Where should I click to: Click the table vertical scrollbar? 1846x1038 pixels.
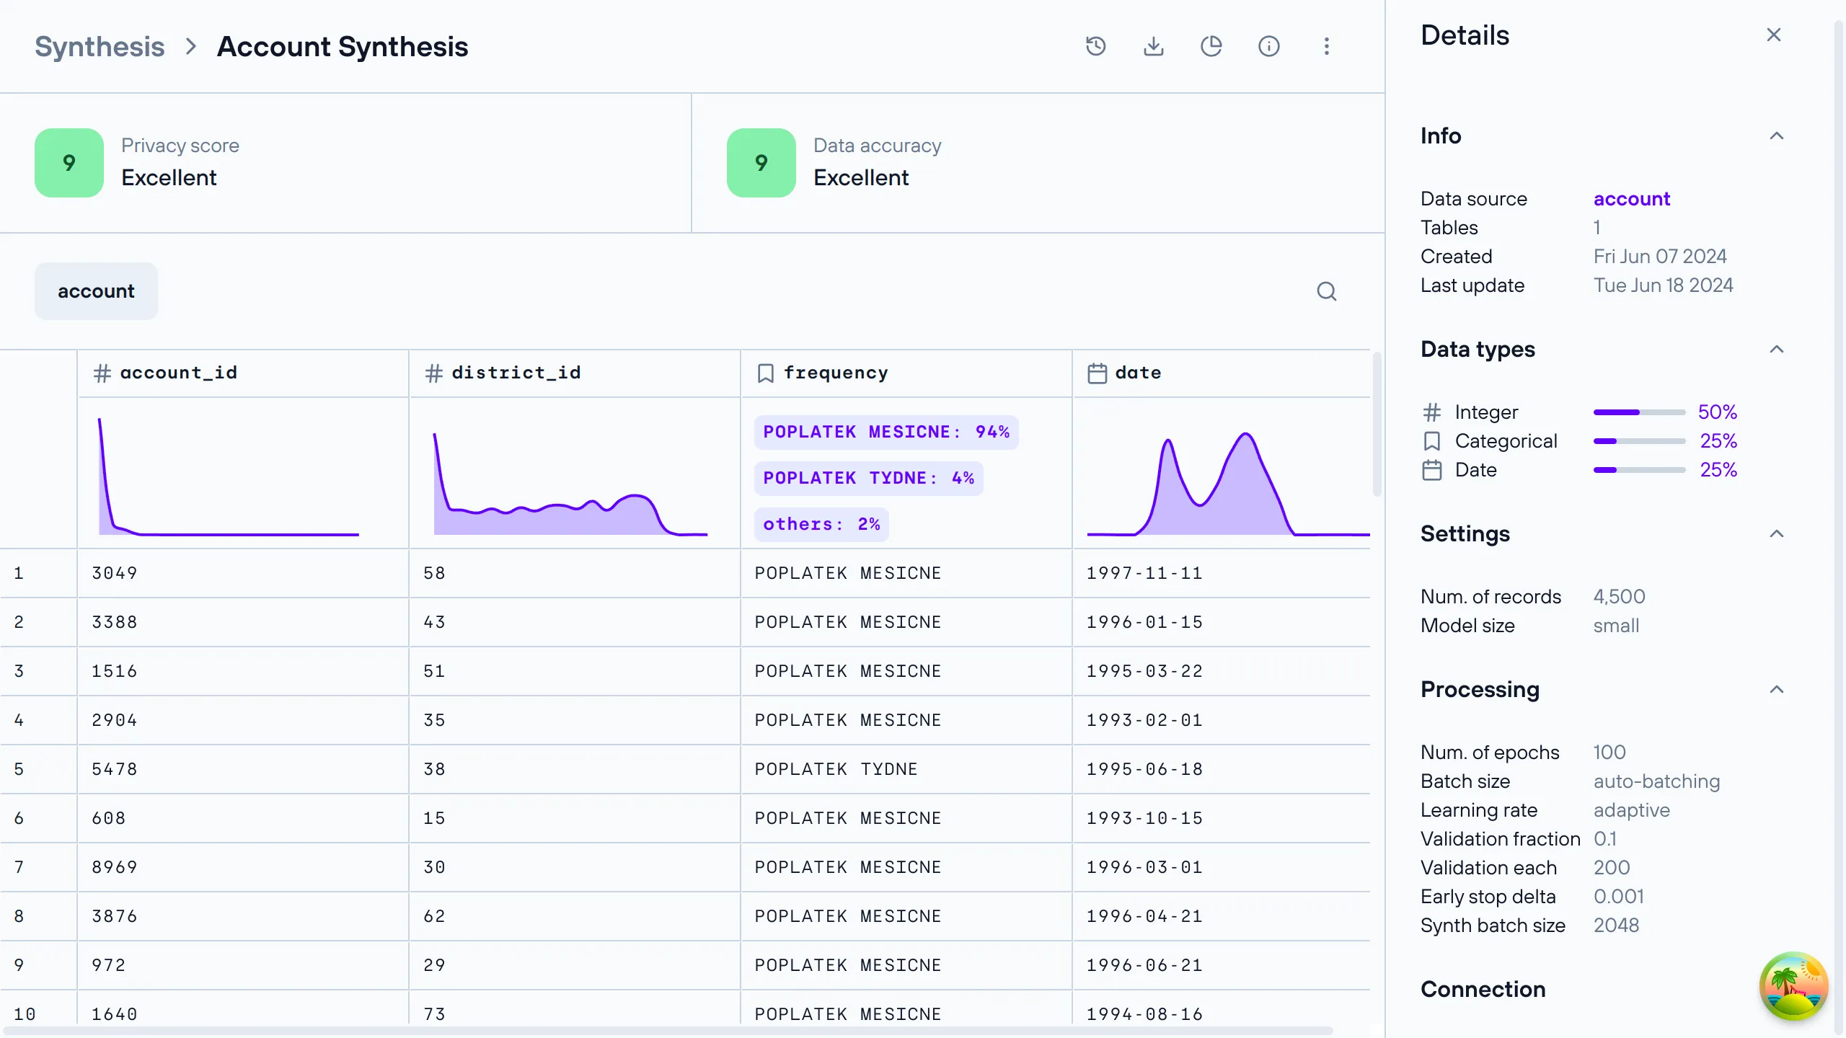click(x=1377, y=424)
